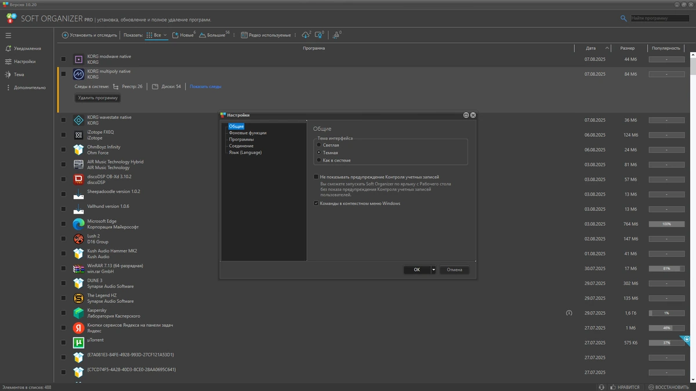This screenshot has height=391, width=696.
Task: Focus the Найти программу search field
Action: (660, 19)
